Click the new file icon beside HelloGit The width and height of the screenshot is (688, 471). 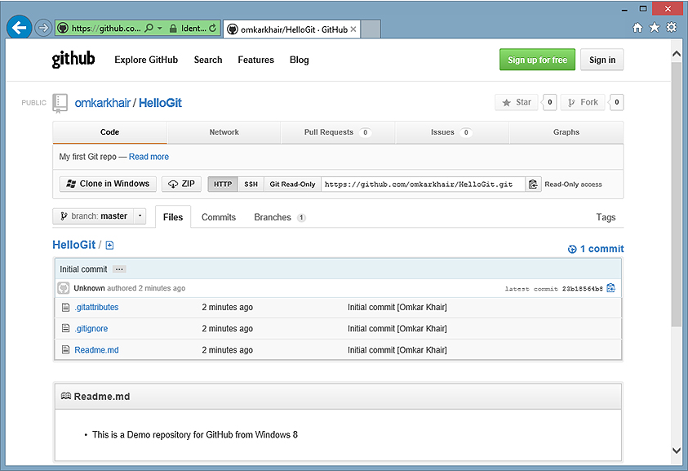tap(110, 246)
